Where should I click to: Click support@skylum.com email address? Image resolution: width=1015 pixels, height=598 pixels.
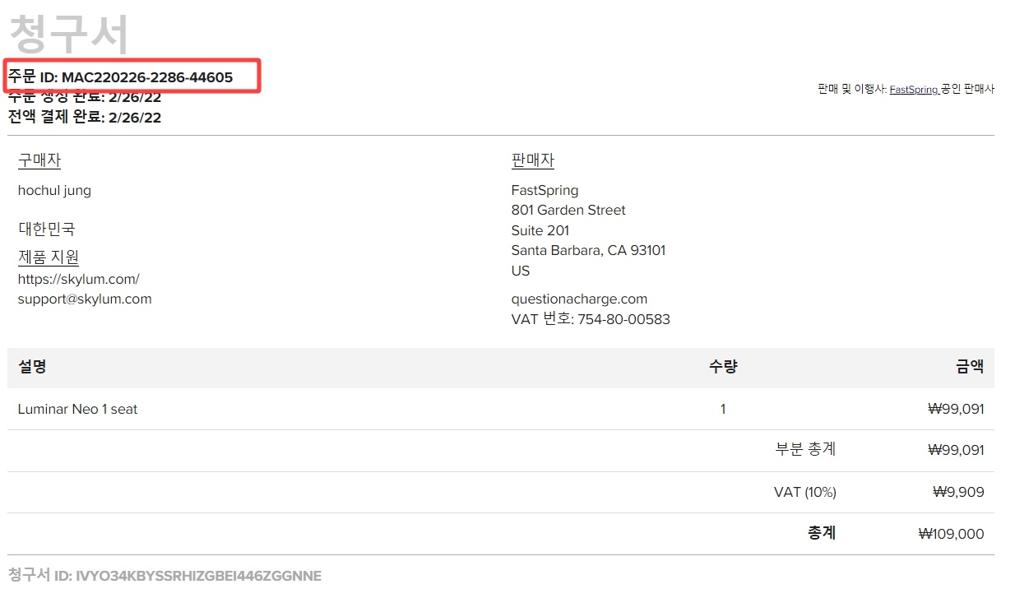pos(85,299)
